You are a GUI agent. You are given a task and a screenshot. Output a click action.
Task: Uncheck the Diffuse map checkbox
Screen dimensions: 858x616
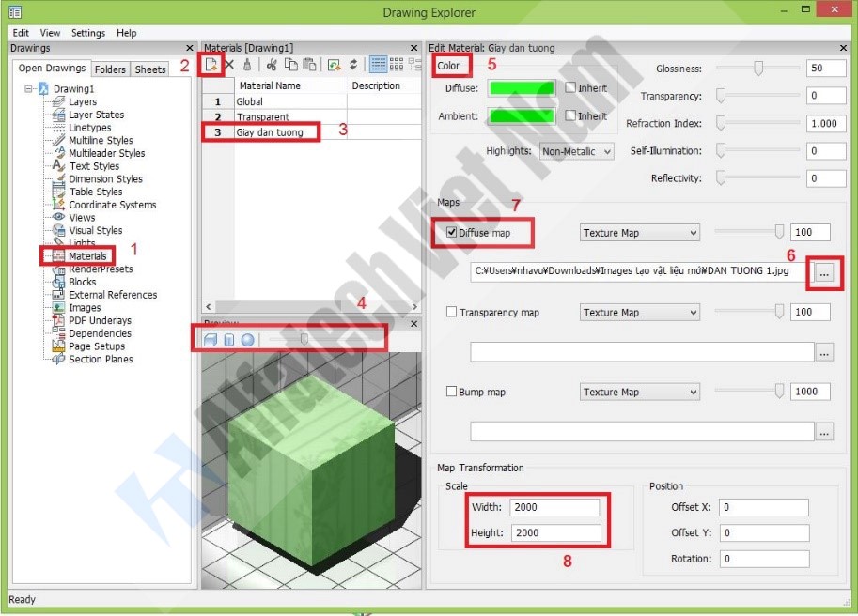(451, 233)
